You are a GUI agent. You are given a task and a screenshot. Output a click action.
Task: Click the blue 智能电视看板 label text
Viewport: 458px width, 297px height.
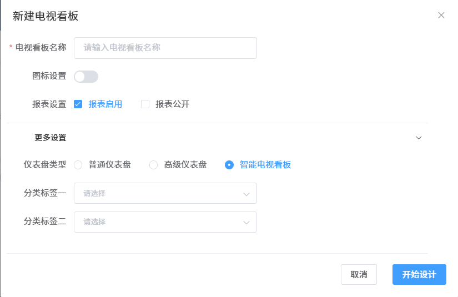[x=265, y=165]
